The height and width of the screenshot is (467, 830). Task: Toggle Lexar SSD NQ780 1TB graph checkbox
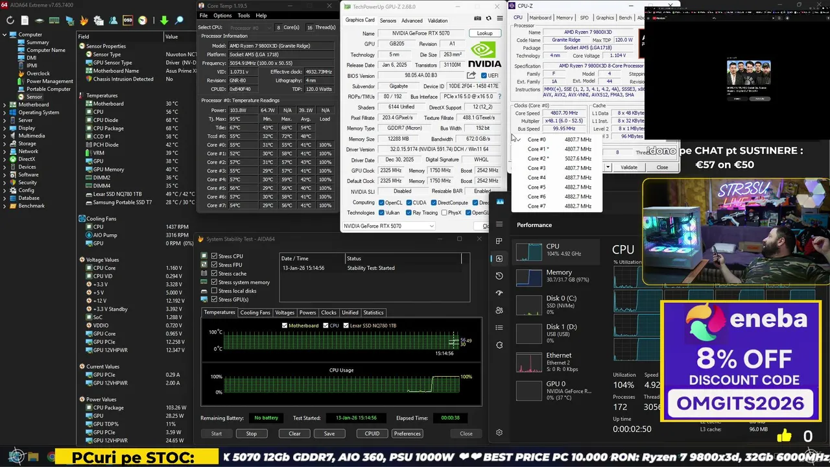(346, 326)
